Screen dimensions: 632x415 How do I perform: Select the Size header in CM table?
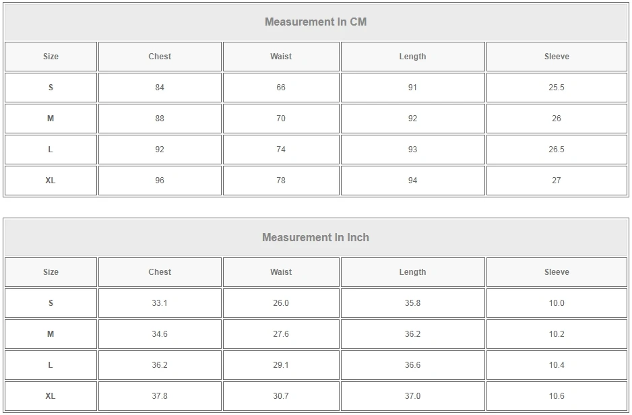coord(51,57)
